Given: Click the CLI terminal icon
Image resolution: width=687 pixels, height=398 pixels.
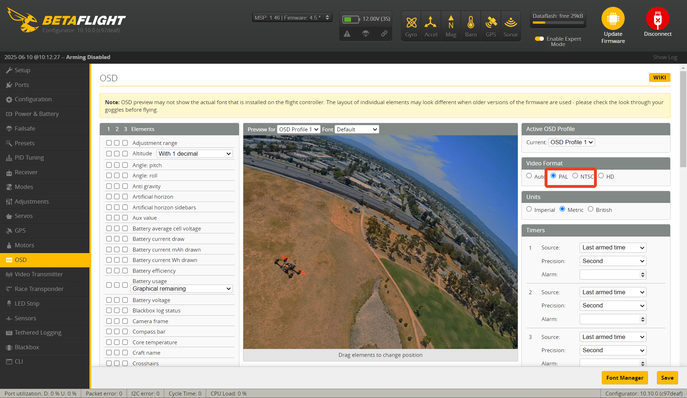Looking at the screenshot, I should point(9,361).
